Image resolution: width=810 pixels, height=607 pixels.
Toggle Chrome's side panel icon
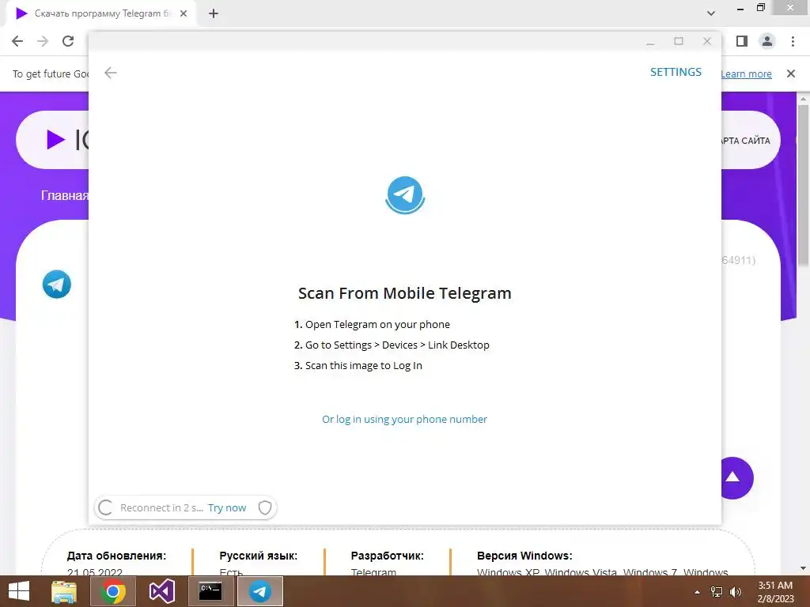(742, 41)
